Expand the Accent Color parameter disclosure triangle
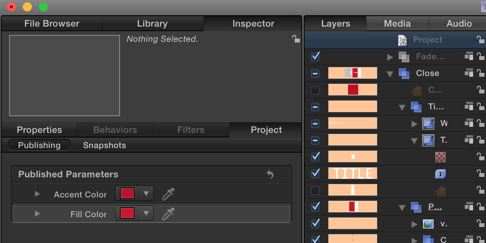The image size is (486, 243). coord(37,194)
